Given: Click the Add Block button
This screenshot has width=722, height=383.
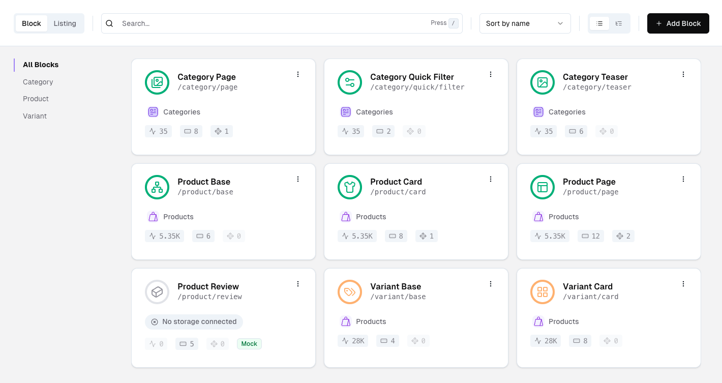Looking at the screenshot, I should coord(678,23).
